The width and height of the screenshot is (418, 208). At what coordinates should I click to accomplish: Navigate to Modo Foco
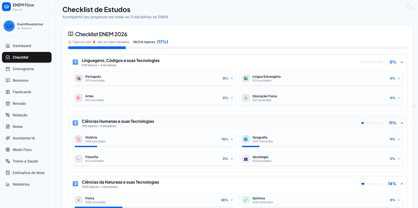click(x=27, y=150)
